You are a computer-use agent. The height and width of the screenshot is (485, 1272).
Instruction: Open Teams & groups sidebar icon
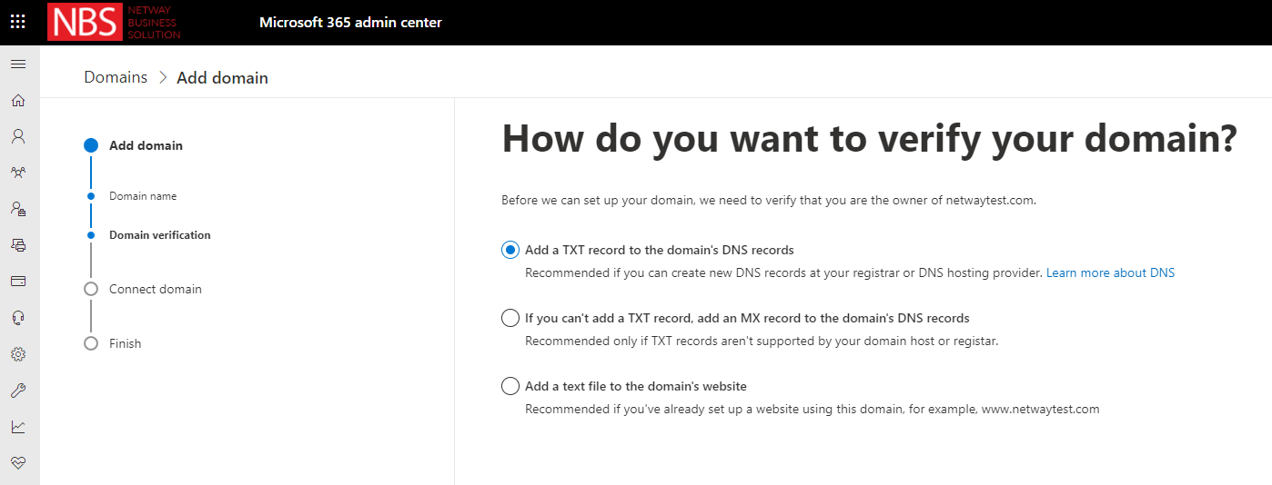point(18,172)
